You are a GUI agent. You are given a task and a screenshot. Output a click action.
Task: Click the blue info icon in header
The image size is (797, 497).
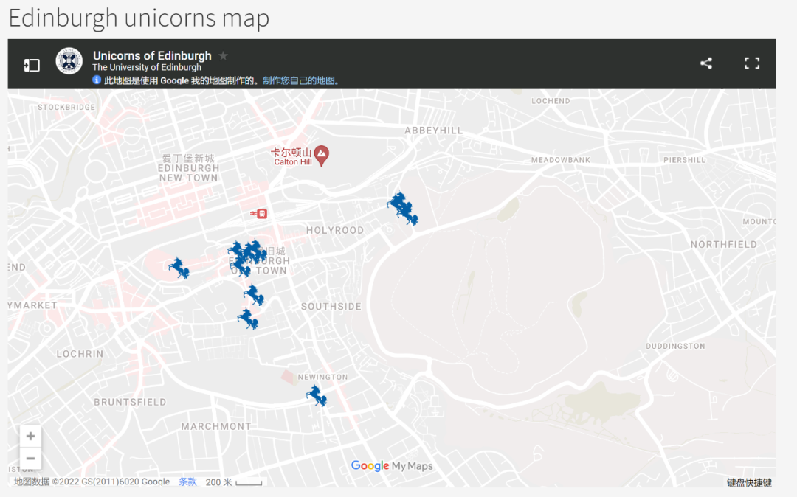click(97, 80)
